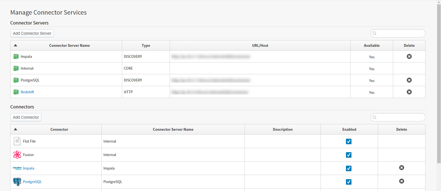The width and height of the screenshot is (441, 191).
Task: Click the Fusion connector atom icon
Action: click(x=17, y=155)
